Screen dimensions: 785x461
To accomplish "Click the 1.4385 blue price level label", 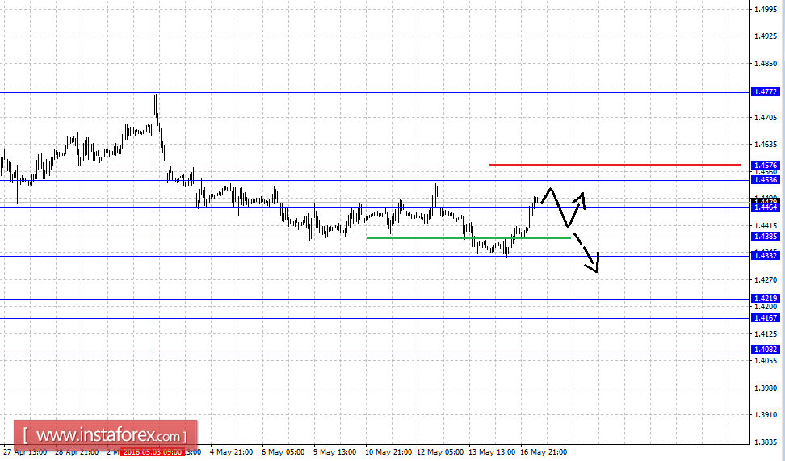I will click(x=766, y=237).
